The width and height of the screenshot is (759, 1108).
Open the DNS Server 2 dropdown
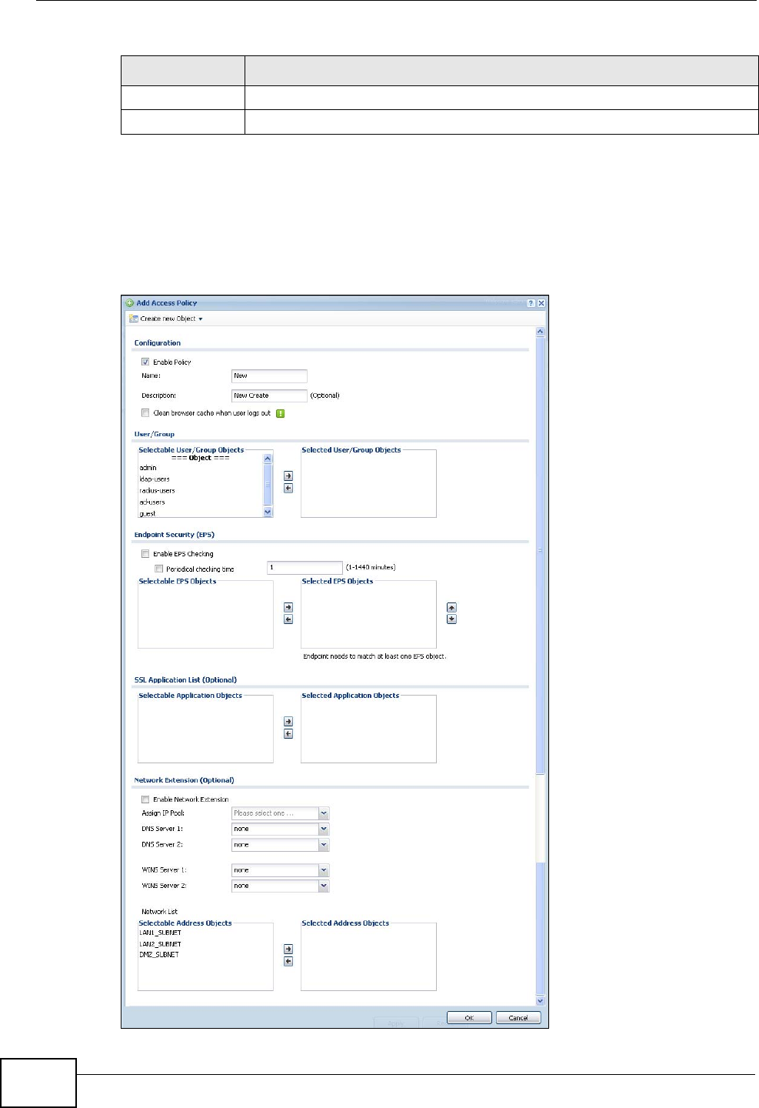pos(324,845)
